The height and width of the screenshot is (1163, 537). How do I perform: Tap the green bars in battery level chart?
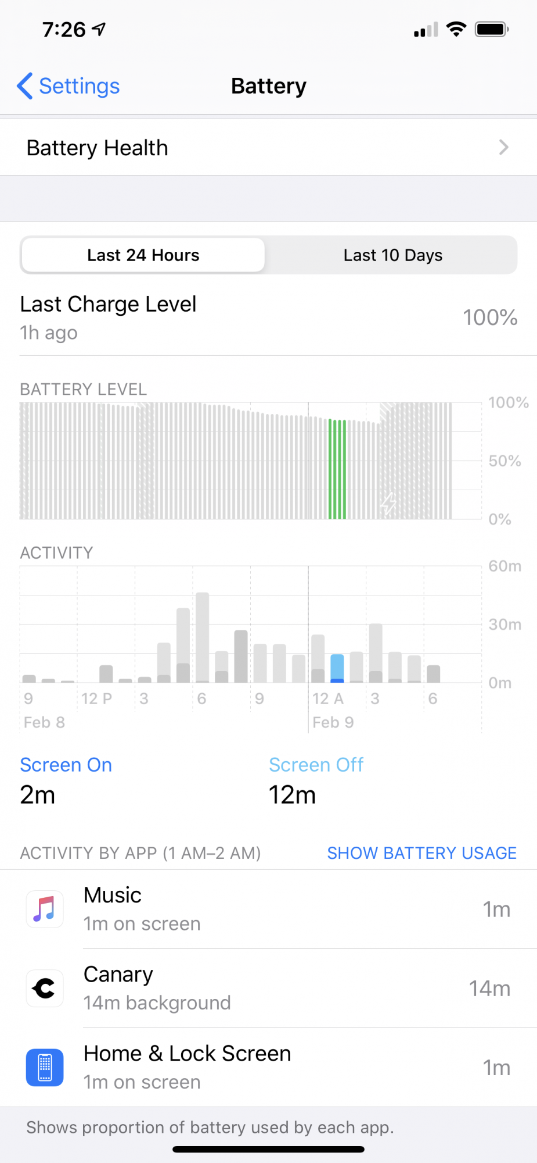[337, 469]
